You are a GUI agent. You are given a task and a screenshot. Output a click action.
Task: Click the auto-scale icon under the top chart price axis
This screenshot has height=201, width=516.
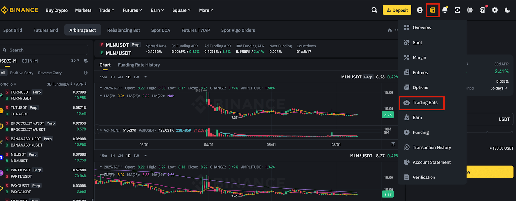click(393, 144)
